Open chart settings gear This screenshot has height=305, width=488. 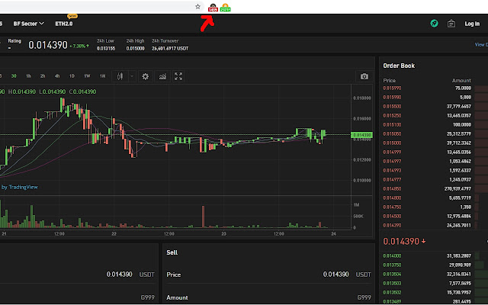146,76
